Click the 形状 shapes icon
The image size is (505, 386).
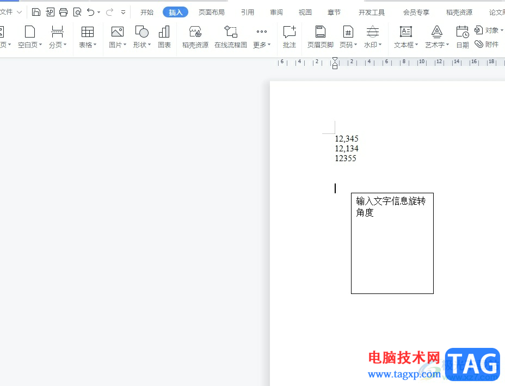point(141,32)
